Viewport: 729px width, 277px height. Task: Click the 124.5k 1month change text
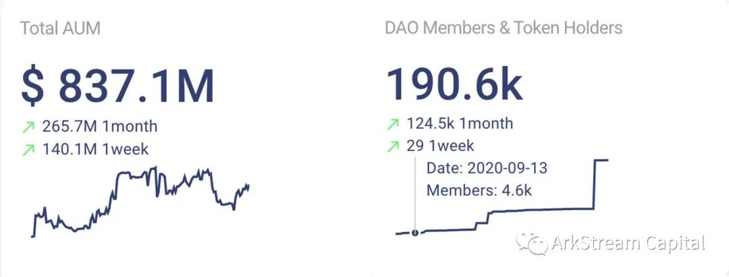click(460, 123)
